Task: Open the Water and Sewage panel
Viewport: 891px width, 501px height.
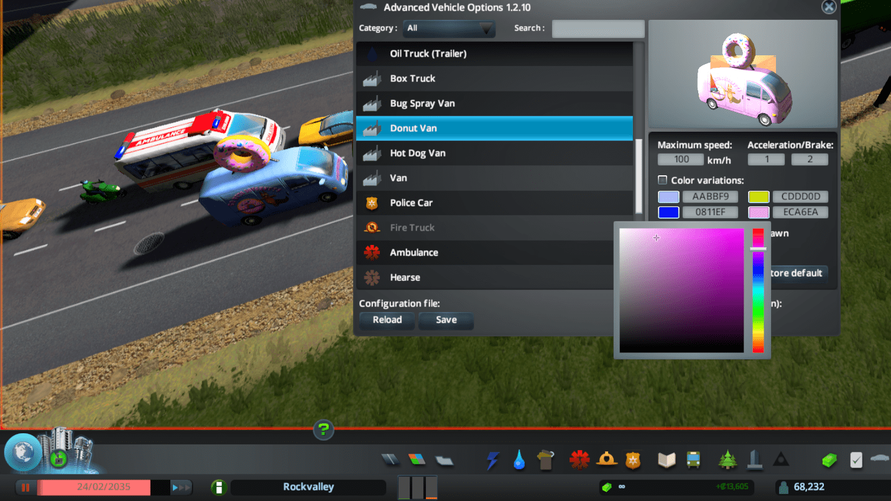Action: 519,460
